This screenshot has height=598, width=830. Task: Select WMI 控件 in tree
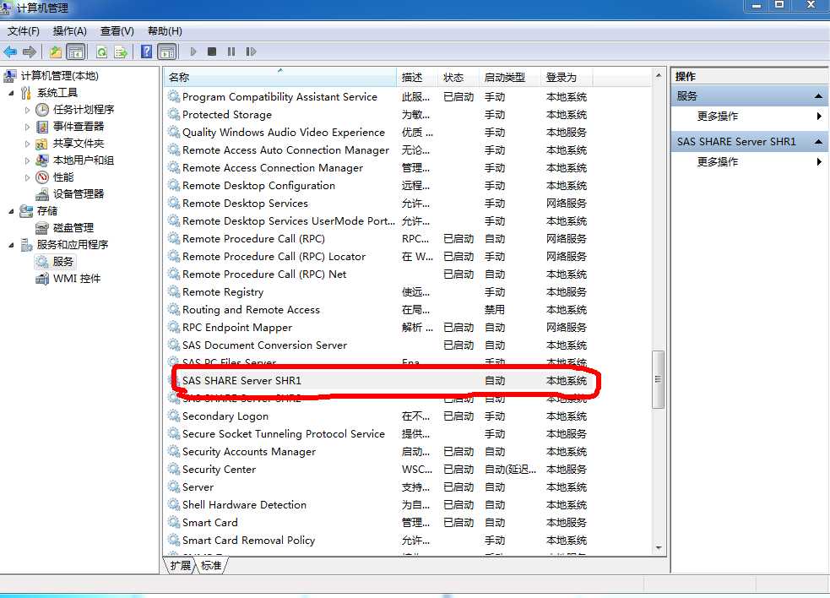click(77, 279)
